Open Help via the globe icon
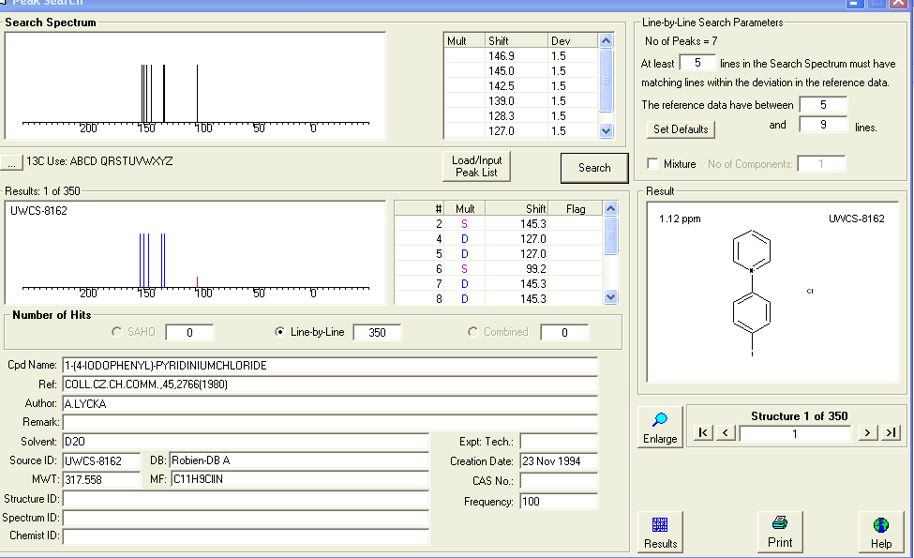 (x=881, y=525)
